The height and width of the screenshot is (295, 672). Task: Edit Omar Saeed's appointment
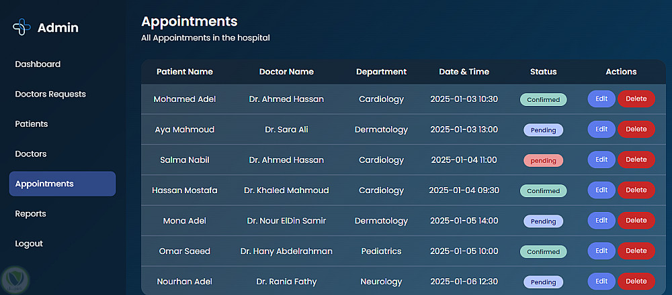601,251
